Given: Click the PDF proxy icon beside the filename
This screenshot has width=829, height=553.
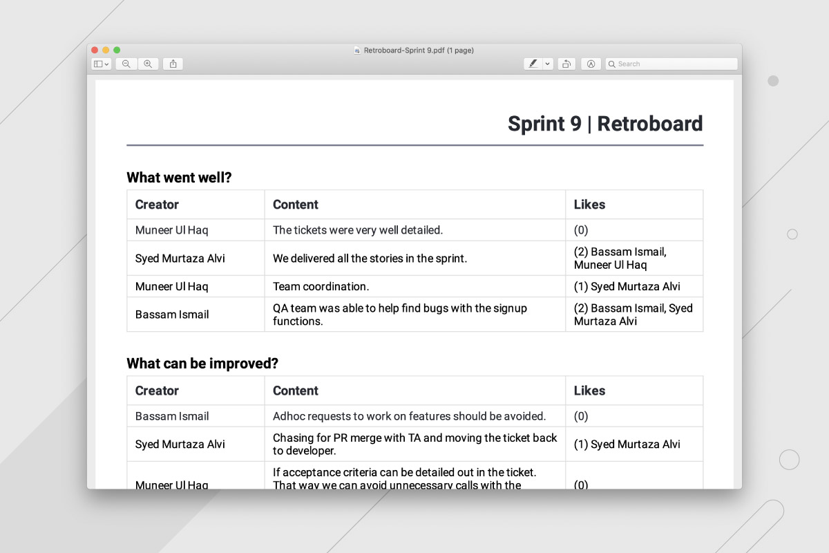Looking at the screenshot, I should point(356,50).
